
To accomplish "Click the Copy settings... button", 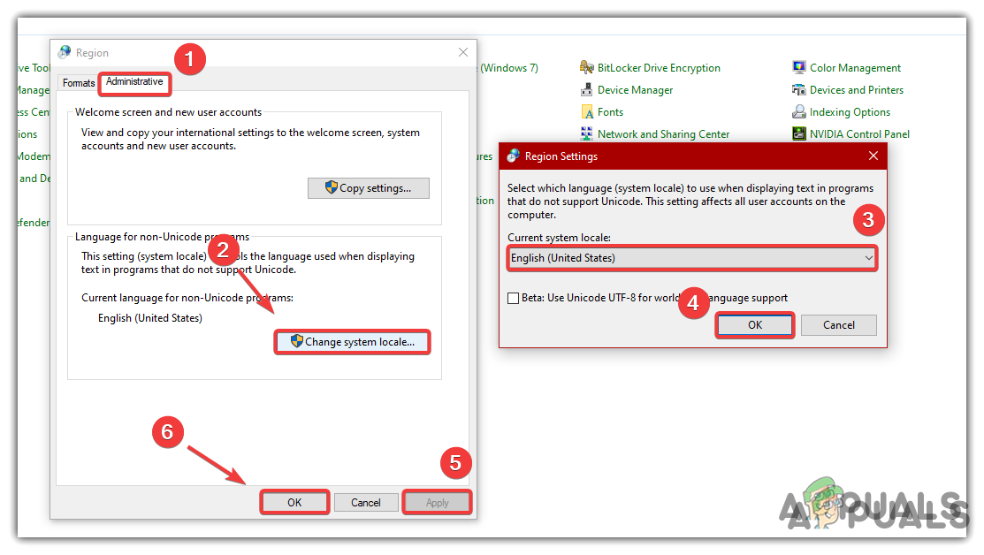I will 369,188.
